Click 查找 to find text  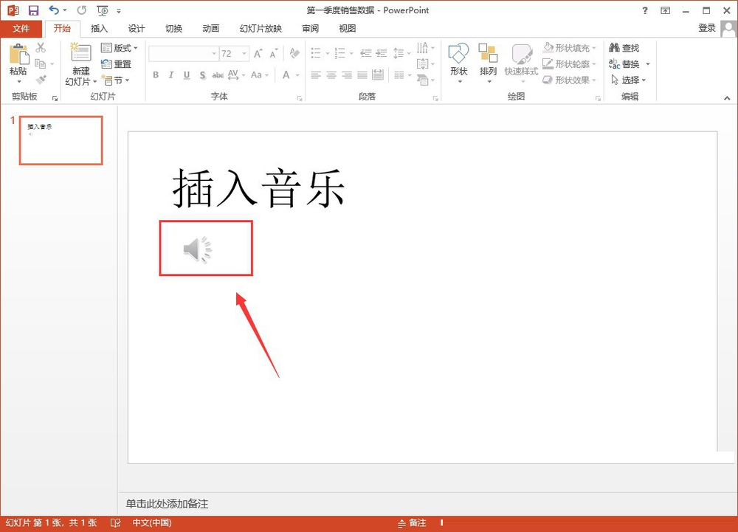pos(624,47)
